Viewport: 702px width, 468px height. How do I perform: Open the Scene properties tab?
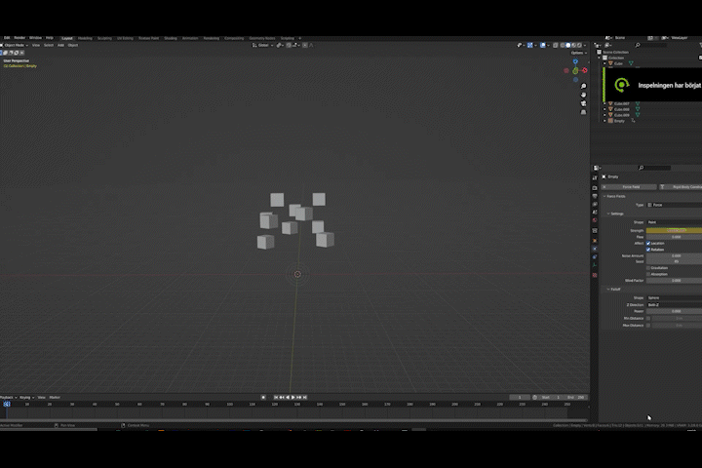point(595,213)
